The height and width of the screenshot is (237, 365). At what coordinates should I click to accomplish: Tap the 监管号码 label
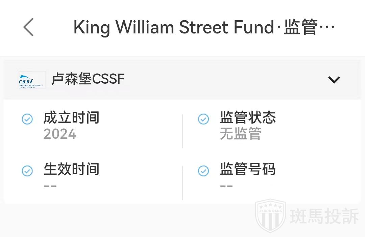248,169
